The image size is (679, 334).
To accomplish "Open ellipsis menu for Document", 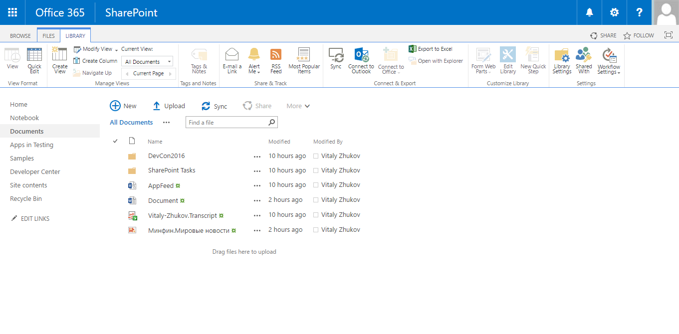I will (x=257, y=200).
